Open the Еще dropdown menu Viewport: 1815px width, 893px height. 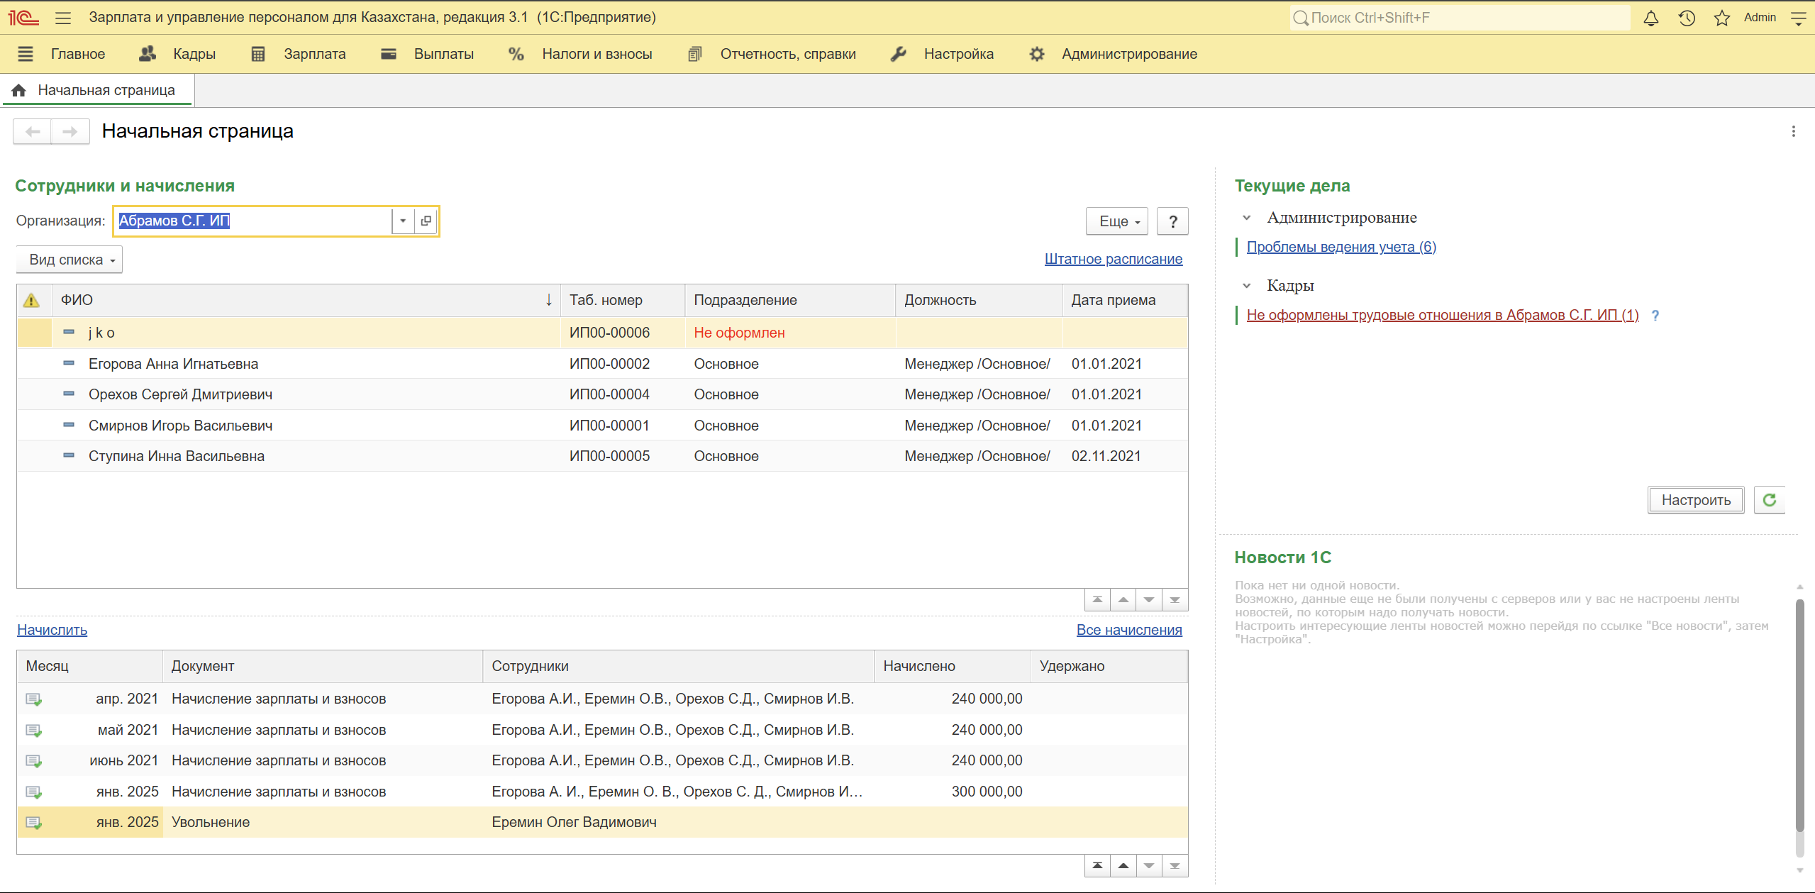pyautogui.click(x=1117, y=221)
